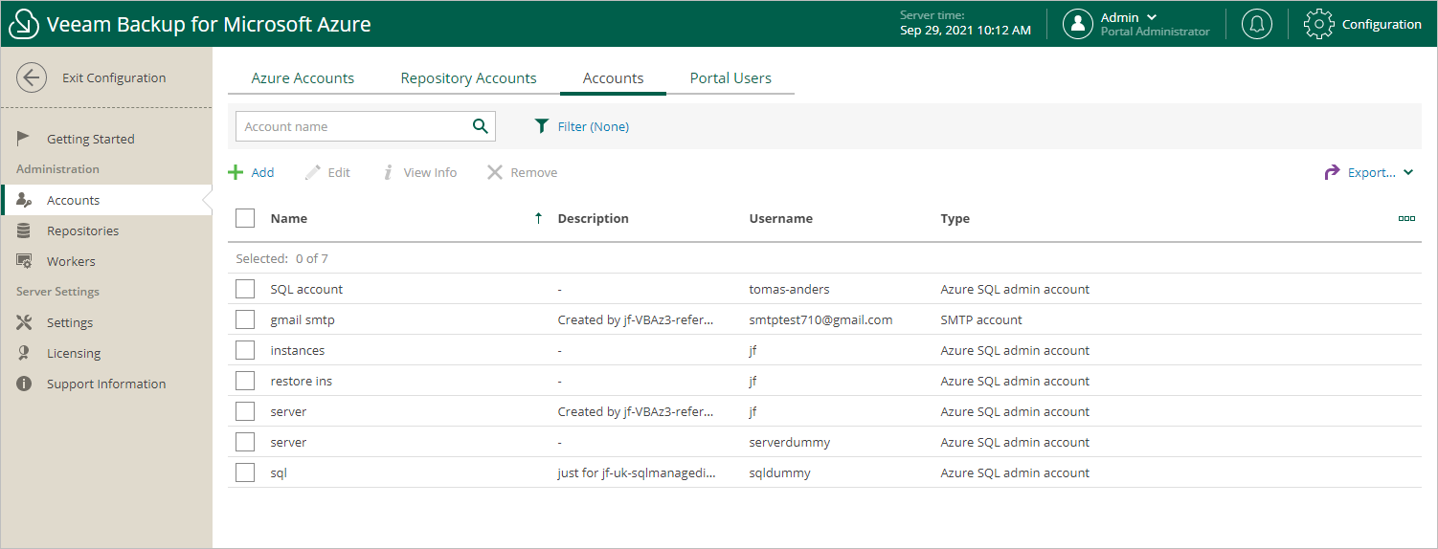Check the box for server row with username jf
The image size is (1438, 549).
(x=245, y=411)
